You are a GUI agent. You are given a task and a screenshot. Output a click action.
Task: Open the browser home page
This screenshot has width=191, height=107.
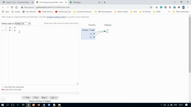[x=16, y=7]
